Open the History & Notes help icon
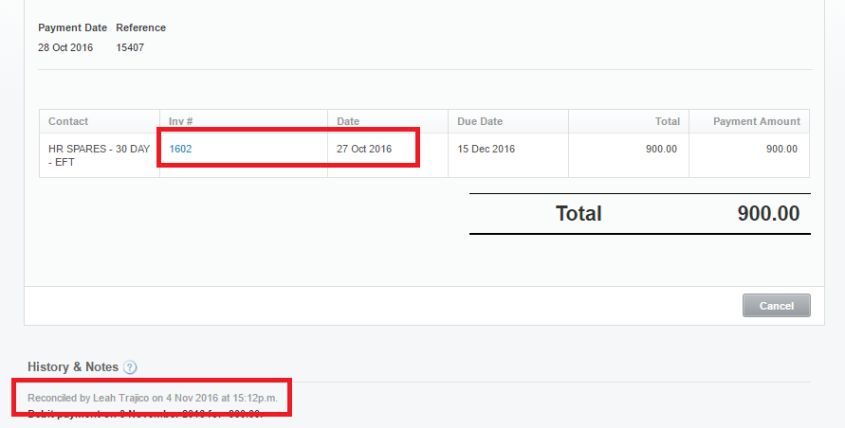The height and width of the screenshot is (428, 845). point(130,367)
